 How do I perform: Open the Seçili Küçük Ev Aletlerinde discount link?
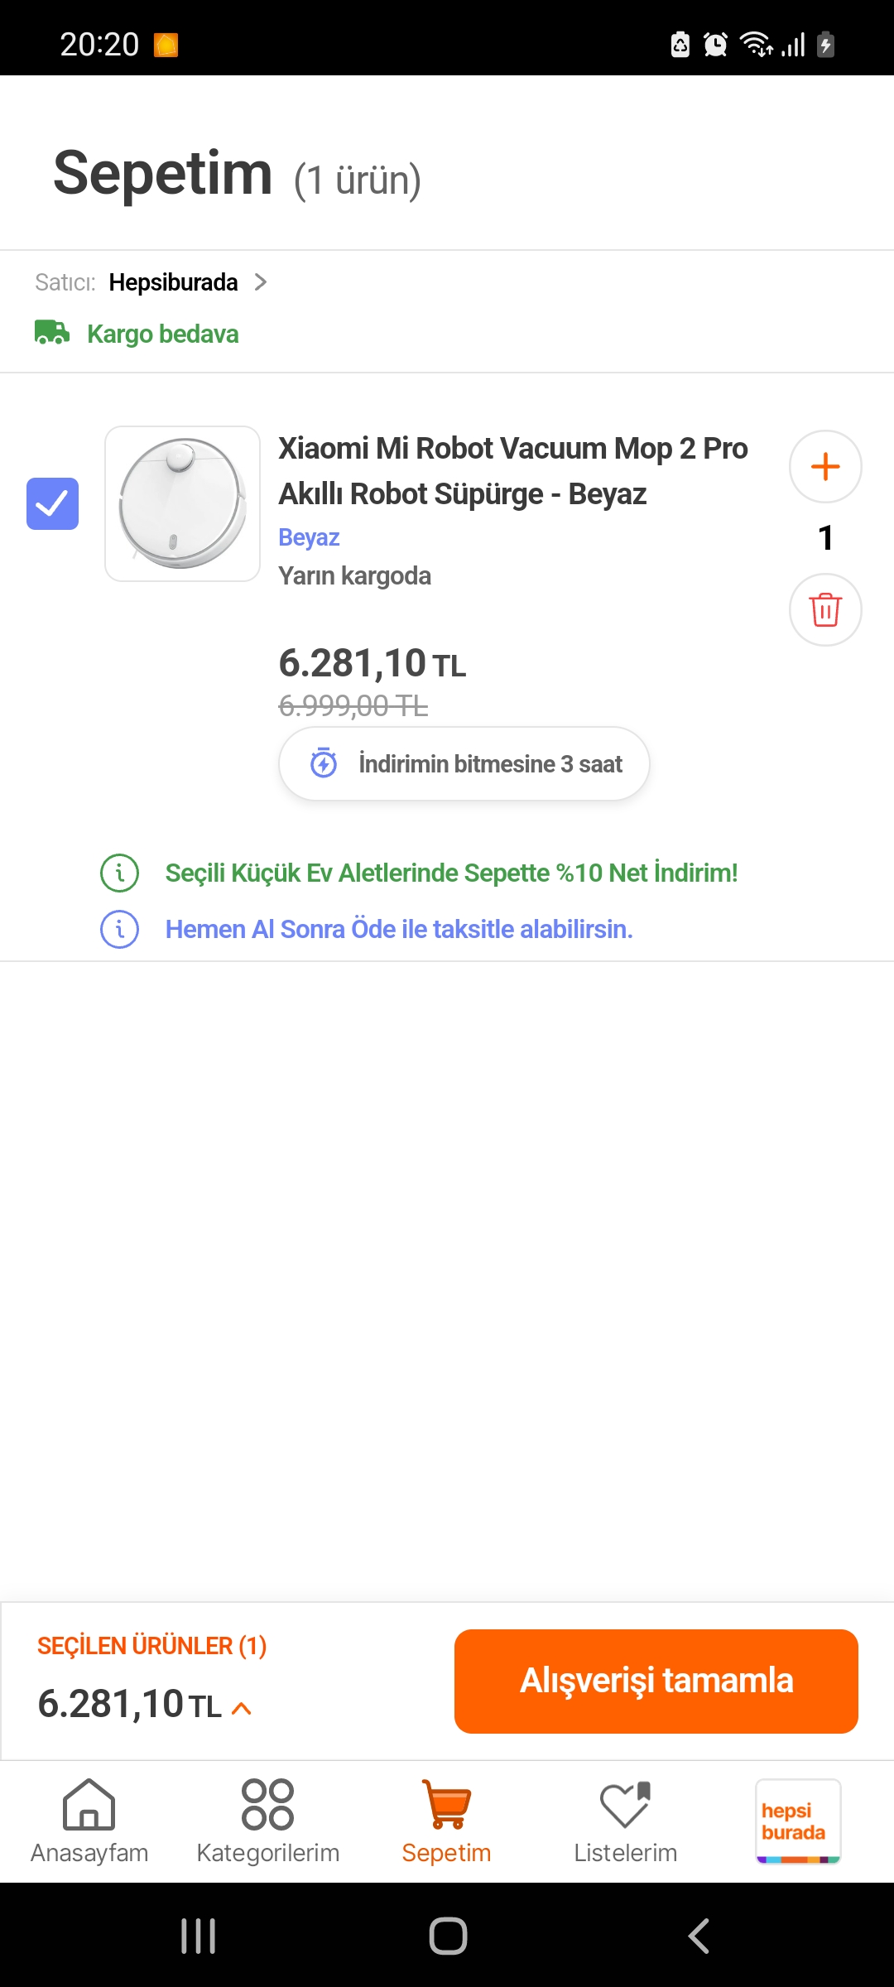point(451,873)
